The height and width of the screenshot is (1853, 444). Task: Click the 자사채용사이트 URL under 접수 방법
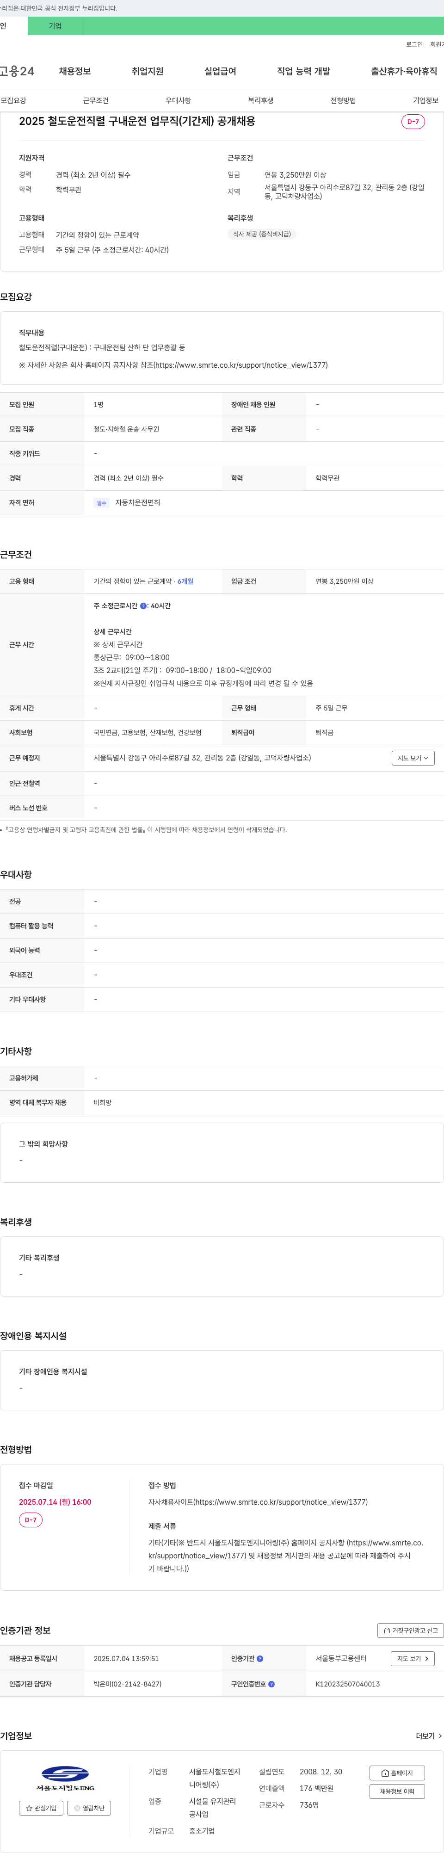[x=259, y=1502]
